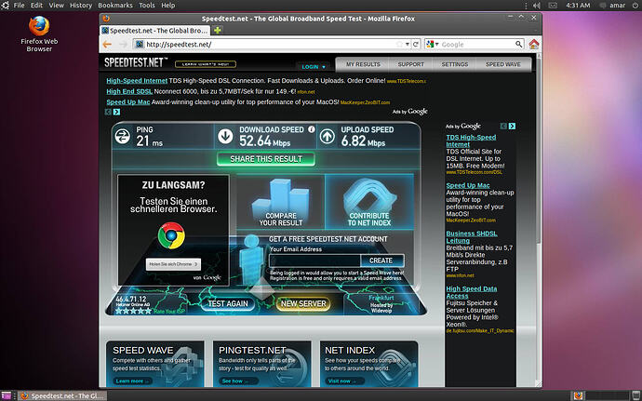Click the Your Email Address field
This screenshot has height=401, width=642.
point(313,261)
